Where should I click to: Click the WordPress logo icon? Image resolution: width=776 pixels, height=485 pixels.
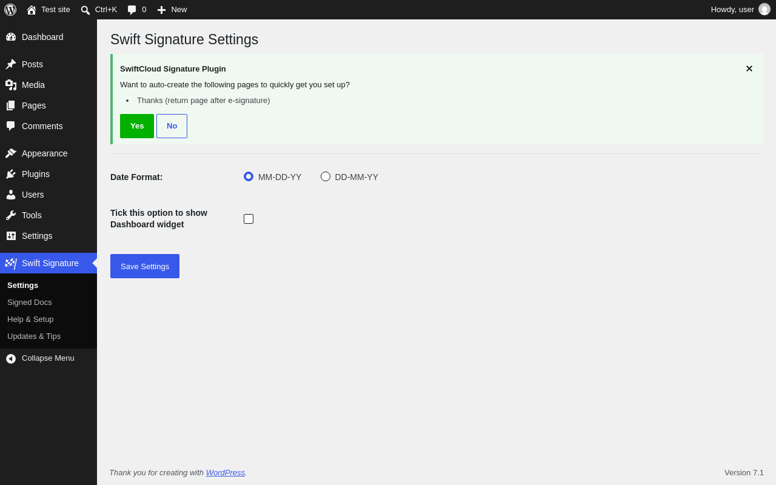click(x=10, y=10)
